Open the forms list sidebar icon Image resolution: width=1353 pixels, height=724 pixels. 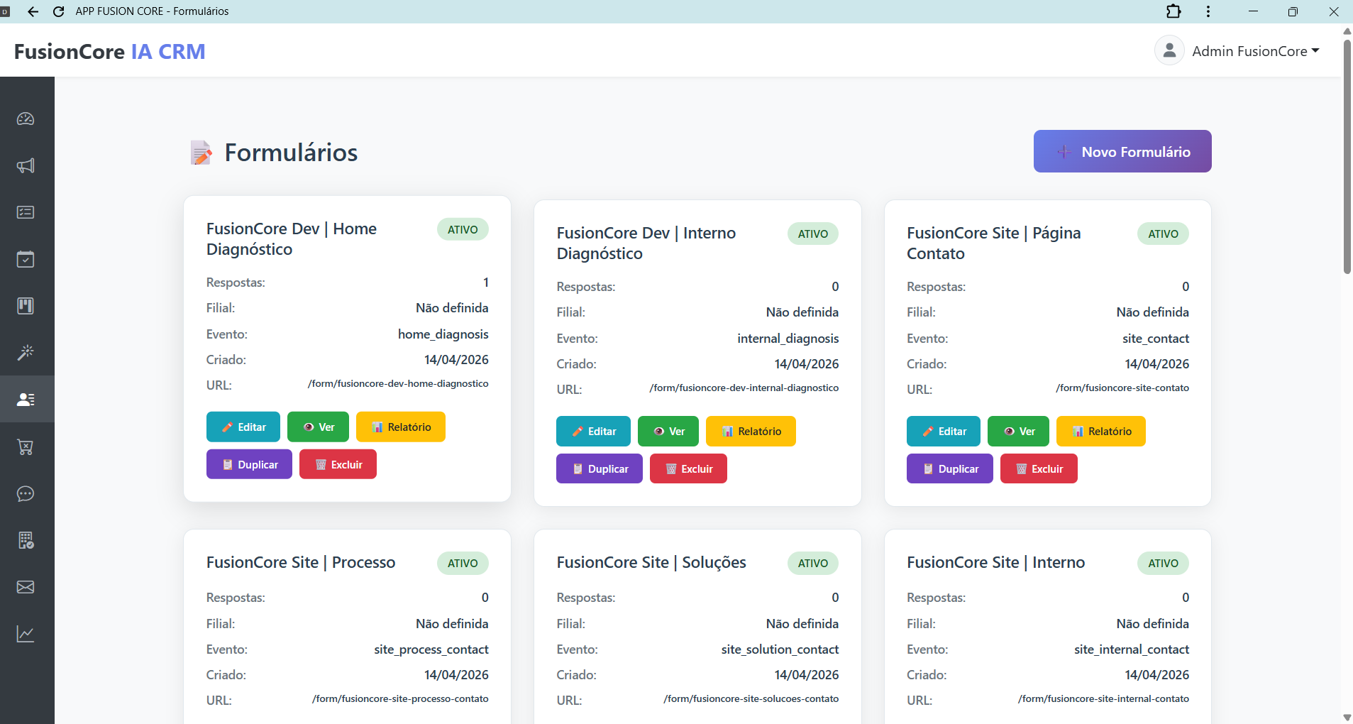(x=26, y=212)
